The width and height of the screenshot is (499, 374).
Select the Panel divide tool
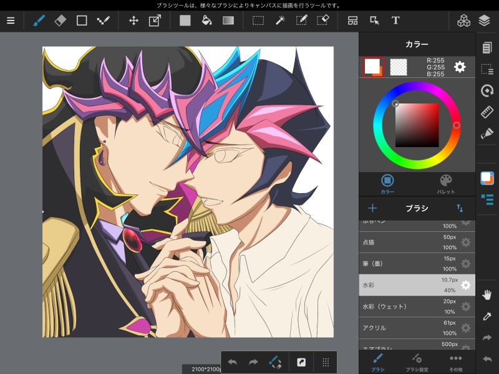[x=352, y=21]
